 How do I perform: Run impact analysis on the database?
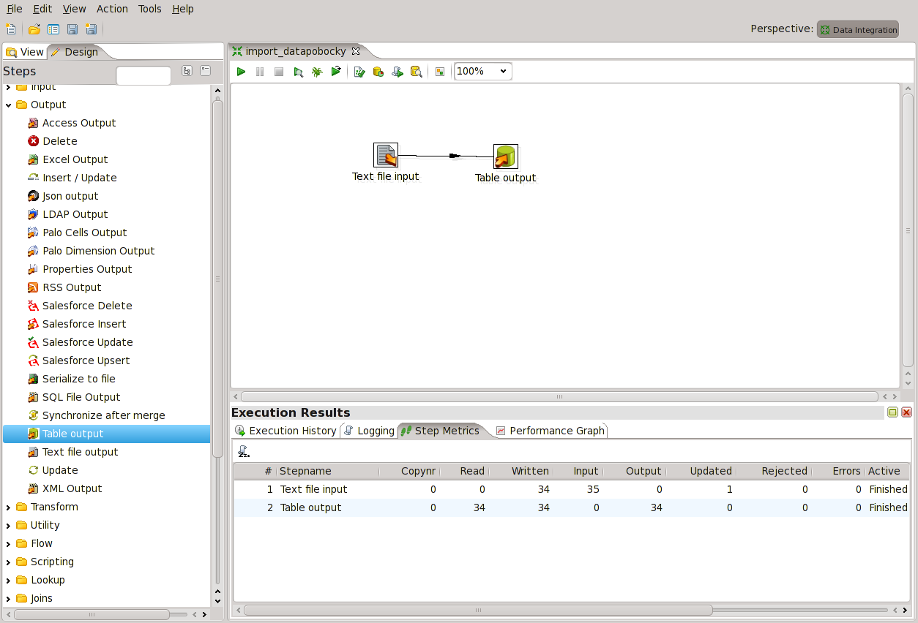click(x=378, y=72)
